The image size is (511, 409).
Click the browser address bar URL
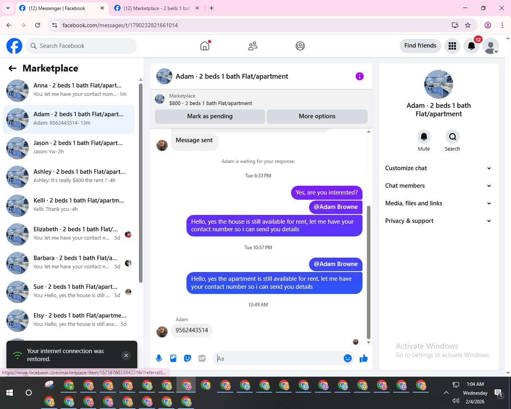click(120, 25)
